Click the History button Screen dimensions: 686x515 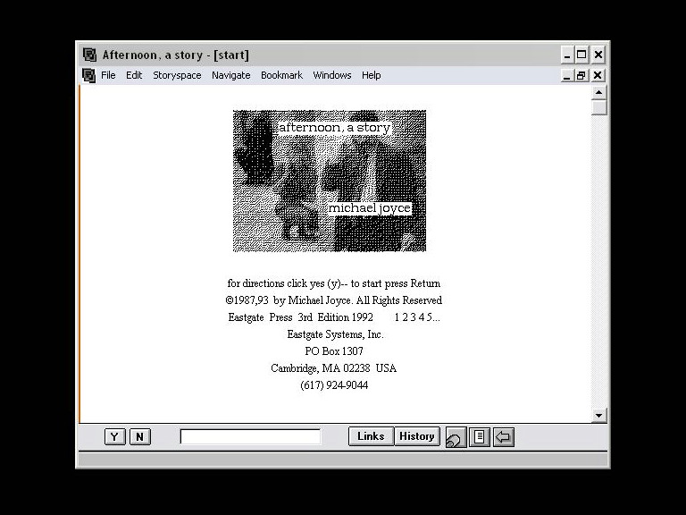pyautogui.click(x=417, y=436)
